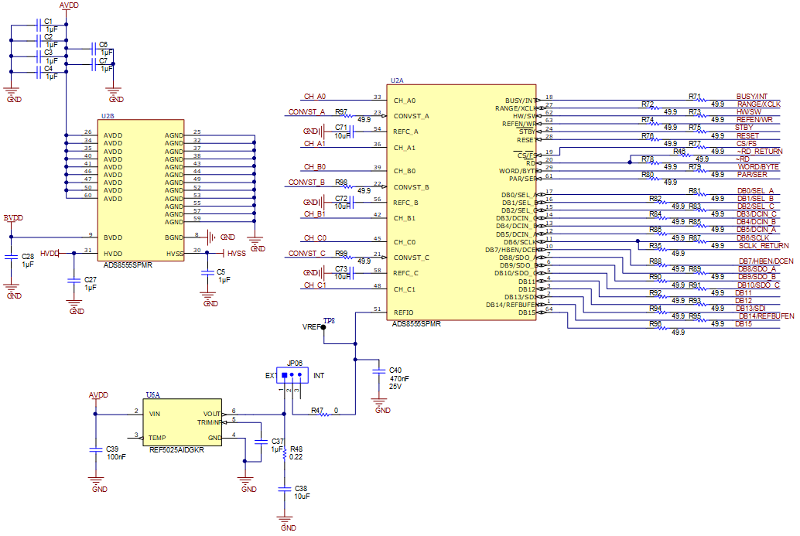The width and height of the screenshot is (800, 536).
Task: Select capacitor C28 under BVDD
Action: 12,260
